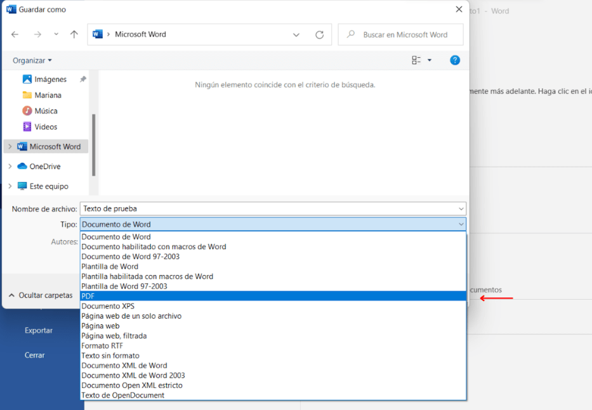Click the Up one level arrow
This screenshot has height=410, width=592.
tap(74, 35)
